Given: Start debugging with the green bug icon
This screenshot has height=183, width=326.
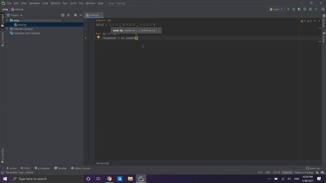Looking at the screenshot, I should 294,9.
